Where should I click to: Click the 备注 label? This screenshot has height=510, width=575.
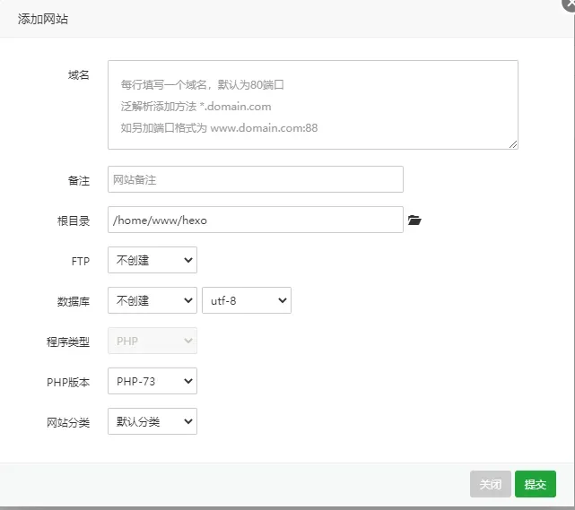tap(79, 181)
